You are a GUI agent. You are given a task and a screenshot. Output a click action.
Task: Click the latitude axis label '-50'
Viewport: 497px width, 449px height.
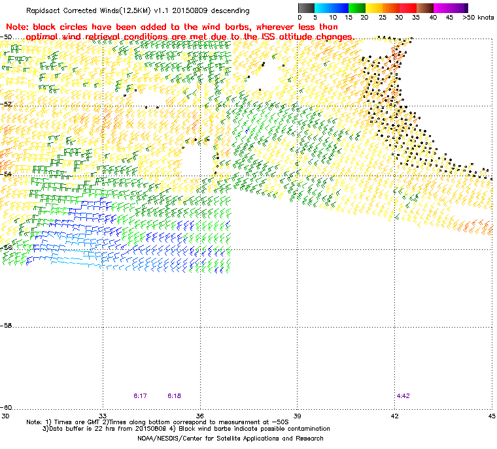(6, 37)
